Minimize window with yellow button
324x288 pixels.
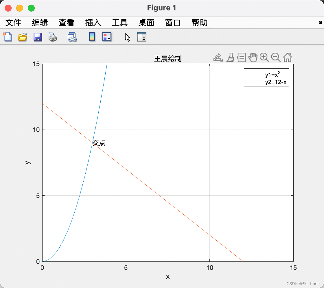click(x=20, y=8)
